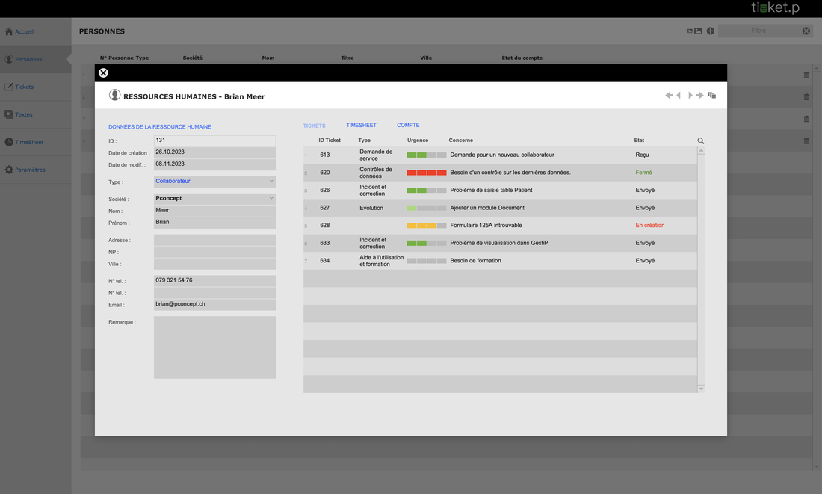Close the Ressources Humaines dialog
The height and width of the screenshot is (494, 822).
pos(103,72)
